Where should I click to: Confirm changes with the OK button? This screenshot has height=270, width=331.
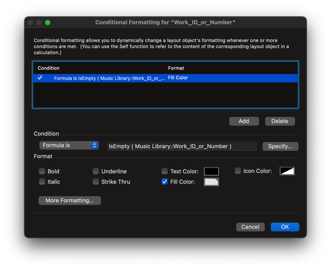point(285,227)
